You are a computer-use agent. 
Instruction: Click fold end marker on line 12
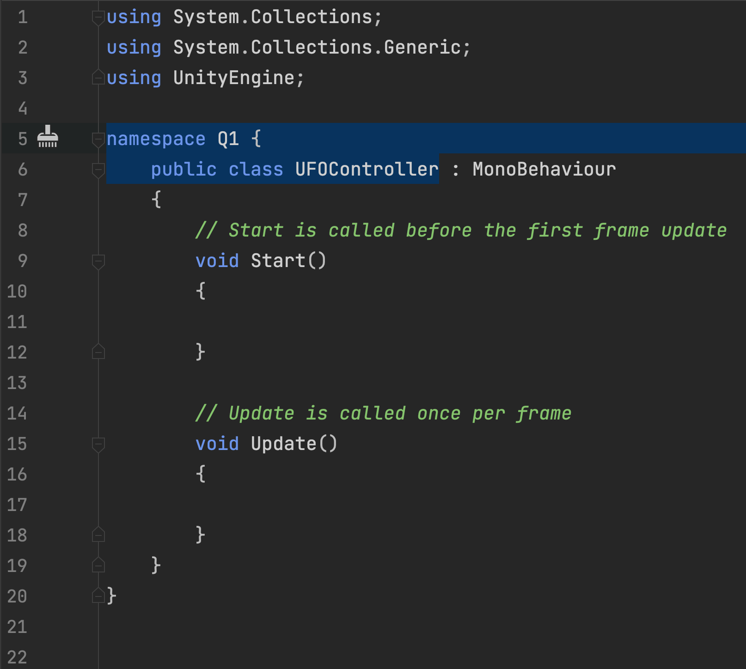(x=98, y=352)
